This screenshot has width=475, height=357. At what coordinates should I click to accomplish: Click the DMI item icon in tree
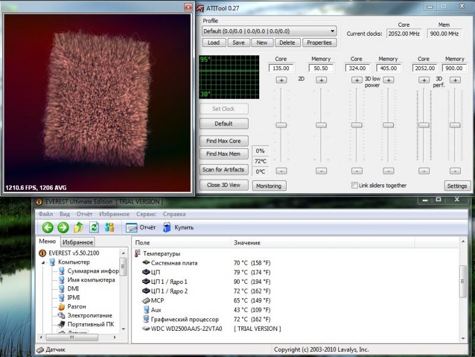[x=61, y=289]
